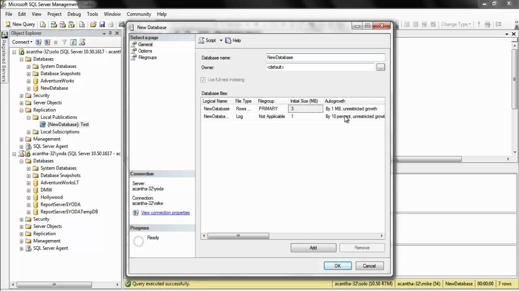The width and height of the screenshot is (519, 291).
Task: Select the [NewDatabase]: Test publication
Action: click(68, 124)
